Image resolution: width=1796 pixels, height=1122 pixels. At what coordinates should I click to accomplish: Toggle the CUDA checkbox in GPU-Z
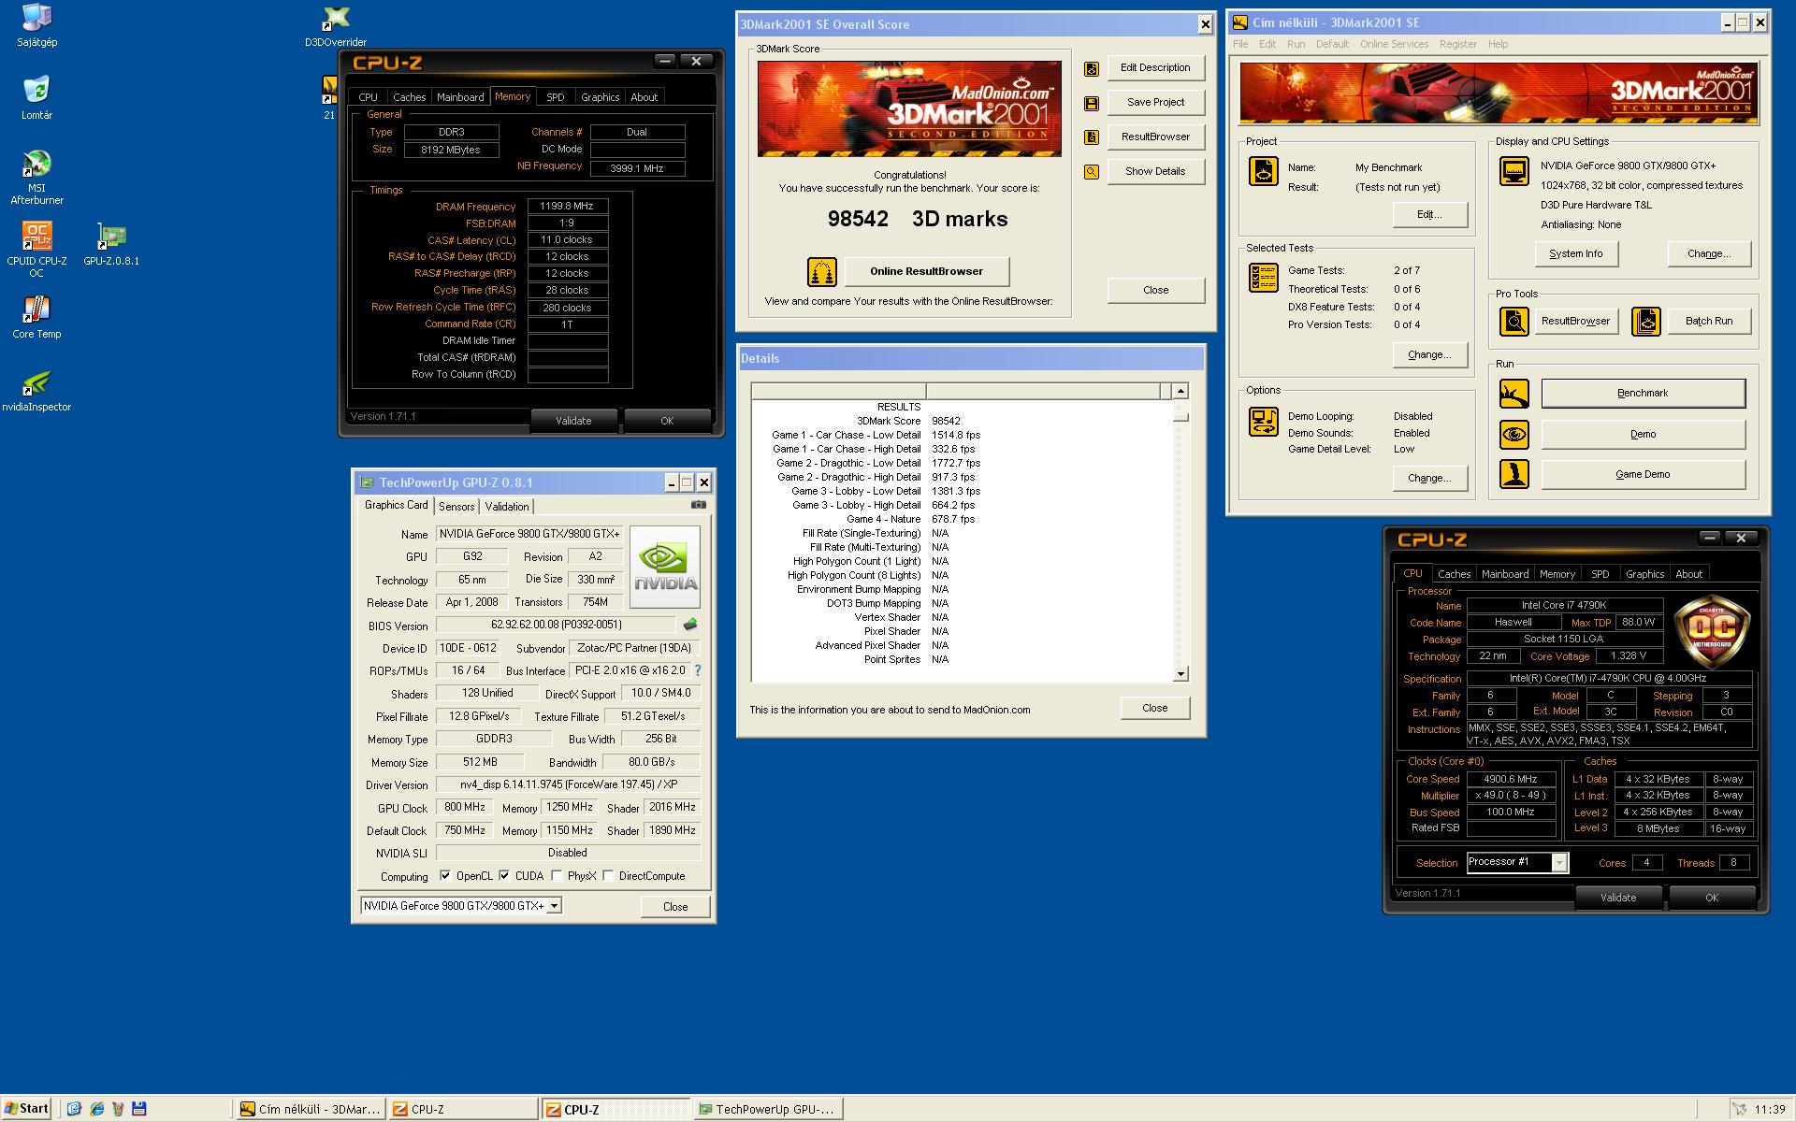click(504, 876)
